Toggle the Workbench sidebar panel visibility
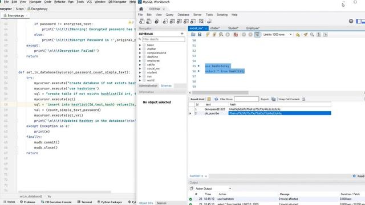The width and height of the screenshot is (365, 205). [359, 21]
